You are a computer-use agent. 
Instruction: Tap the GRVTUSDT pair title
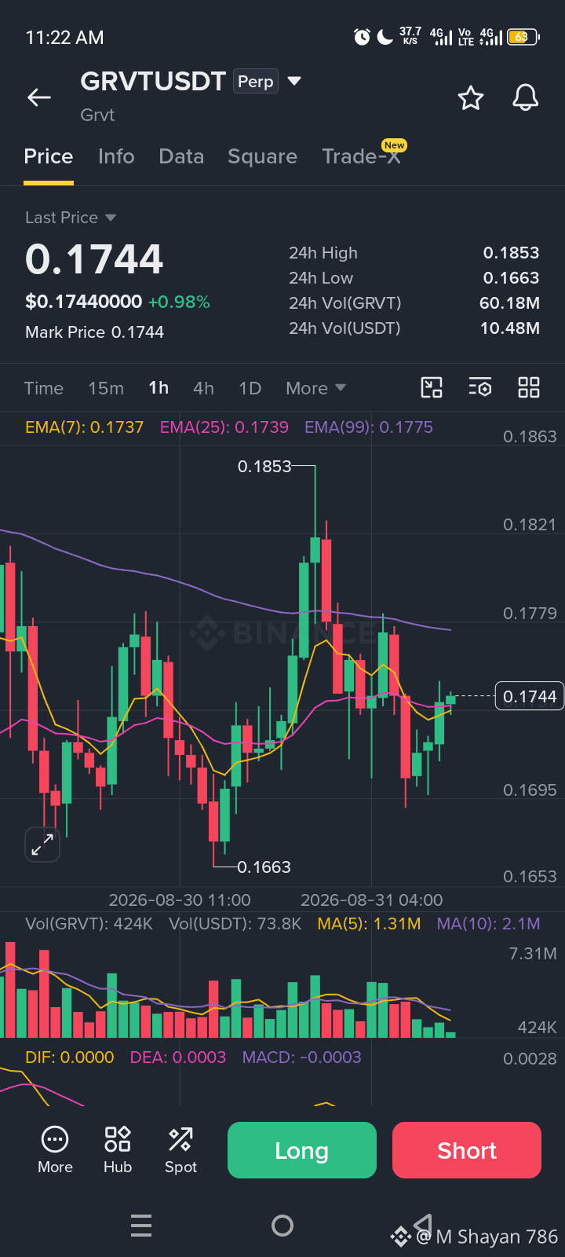point(153,81)
